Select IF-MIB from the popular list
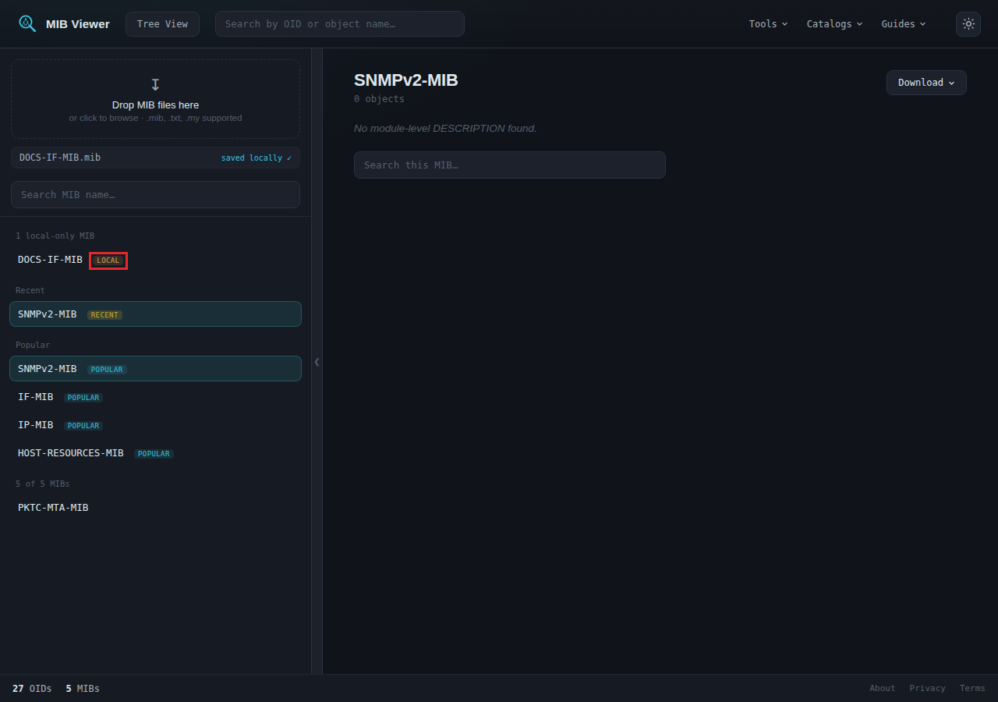Screen dimensions: 998x702 (155, 397)
